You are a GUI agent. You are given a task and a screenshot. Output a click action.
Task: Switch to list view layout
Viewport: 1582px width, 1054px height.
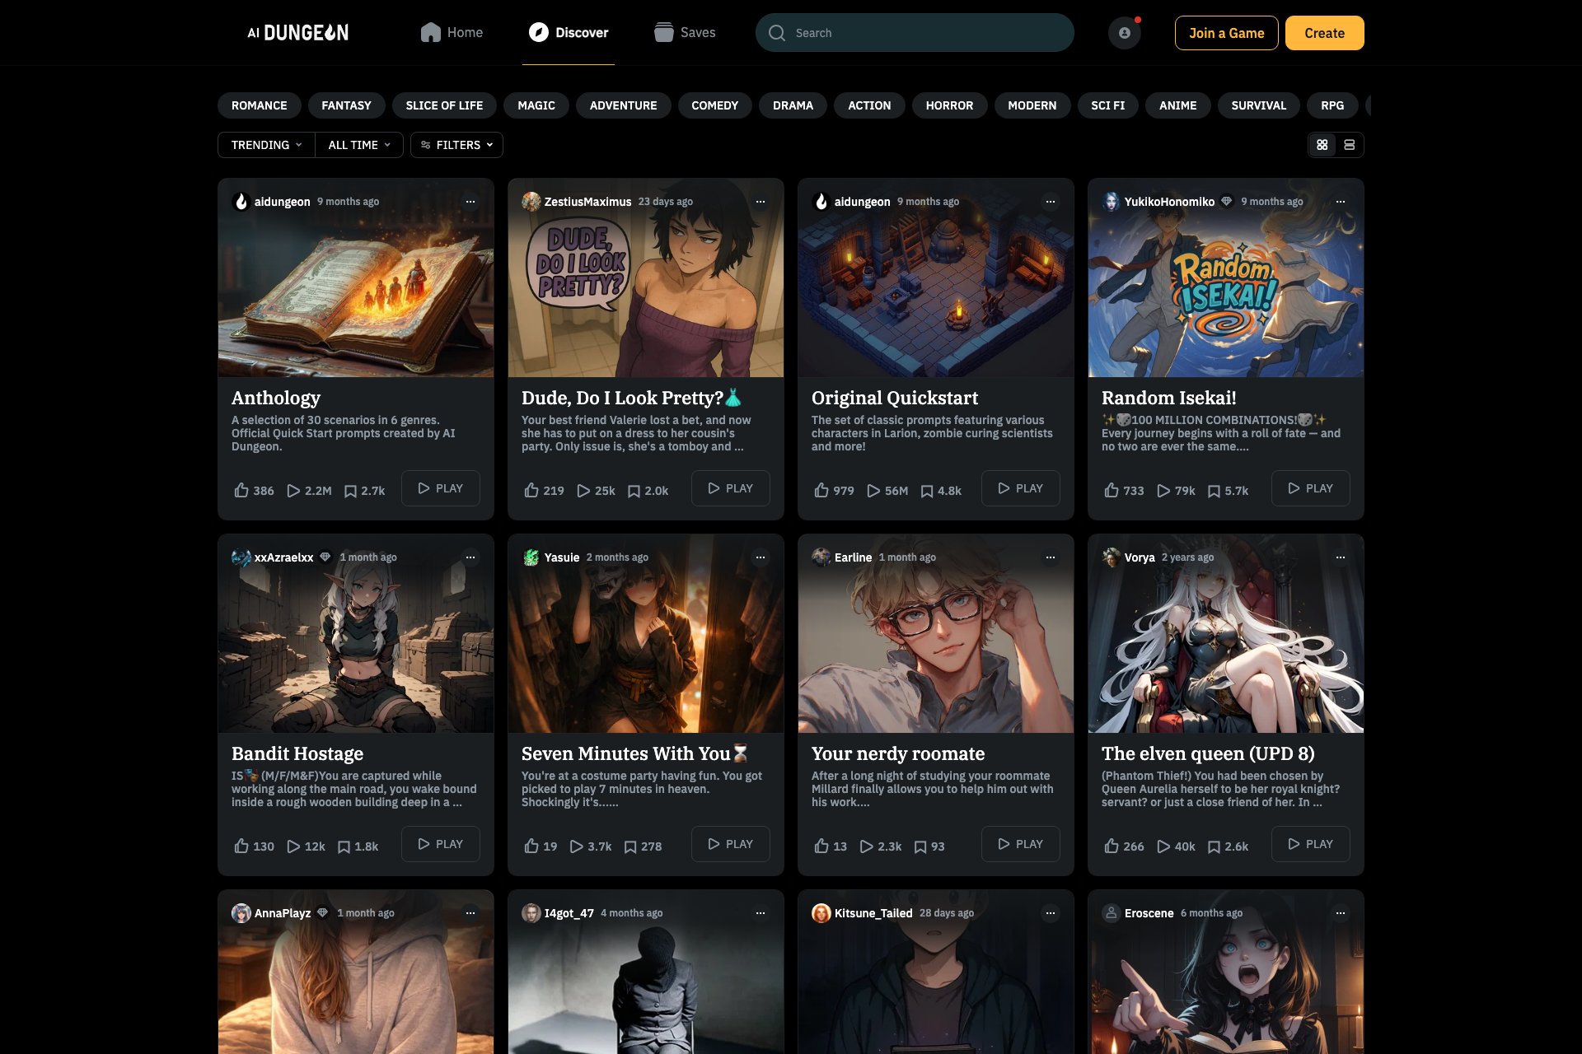1350,145
